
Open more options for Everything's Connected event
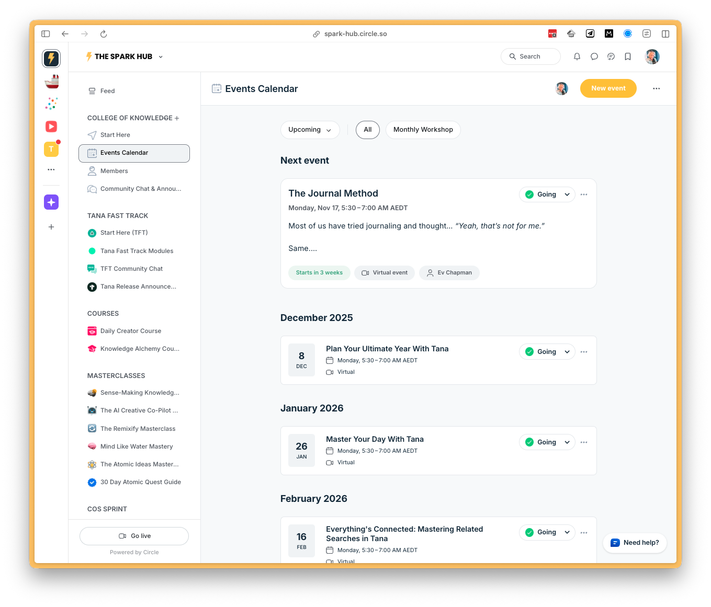[584, 533]
